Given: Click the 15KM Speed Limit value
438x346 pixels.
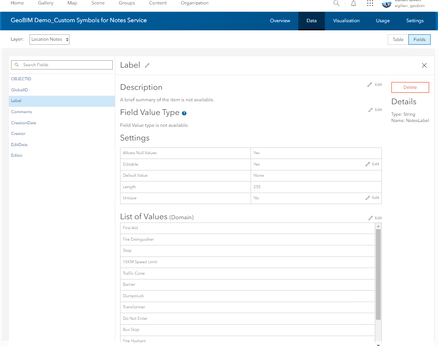Looking at the screenshot, I should (248, 262).
